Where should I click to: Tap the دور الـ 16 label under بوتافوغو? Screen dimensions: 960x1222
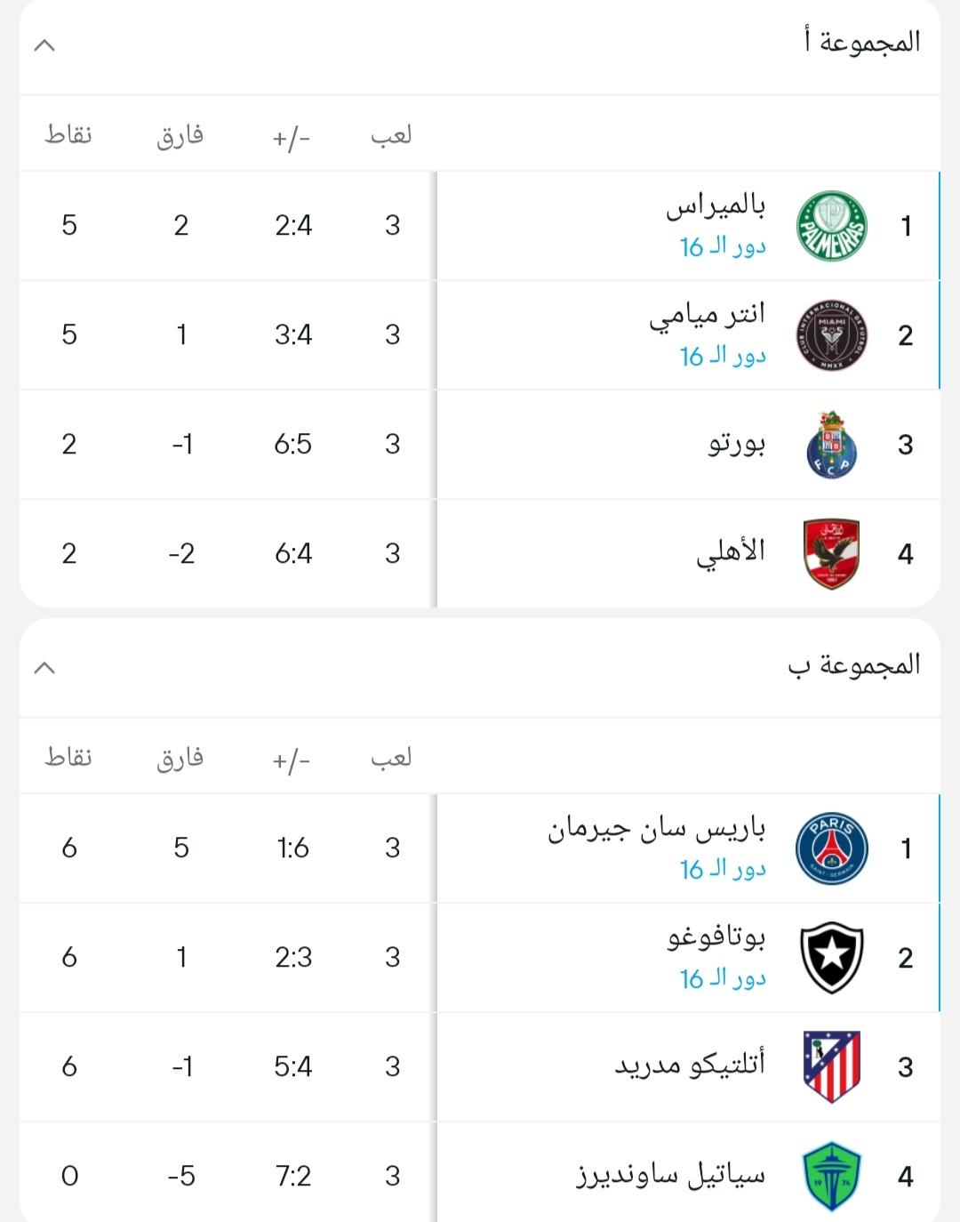click(x=723, y=978)
